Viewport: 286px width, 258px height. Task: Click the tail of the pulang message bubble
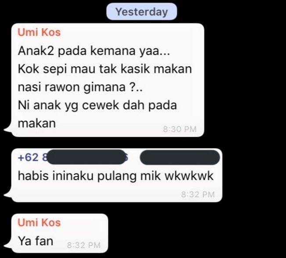click(8, 195)
